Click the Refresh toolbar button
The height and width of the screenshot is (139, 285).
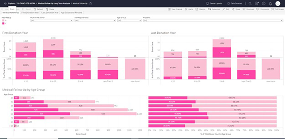coord(39,9)
